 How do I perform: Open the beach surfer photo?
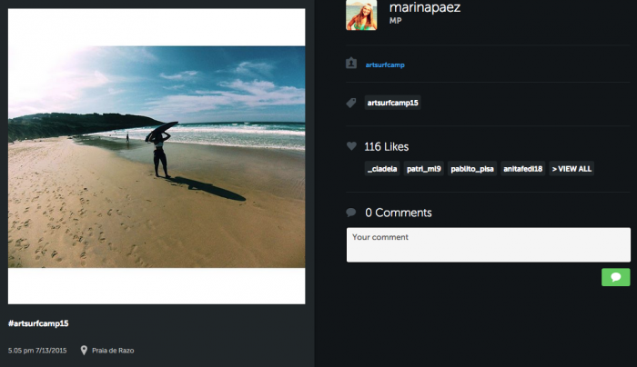pos(157,156)
